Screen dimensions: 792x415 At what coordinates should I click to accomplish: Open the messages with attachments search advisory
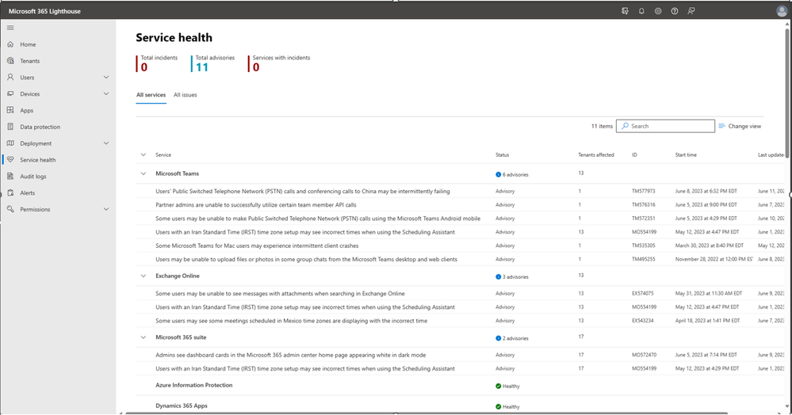[280, 294]
